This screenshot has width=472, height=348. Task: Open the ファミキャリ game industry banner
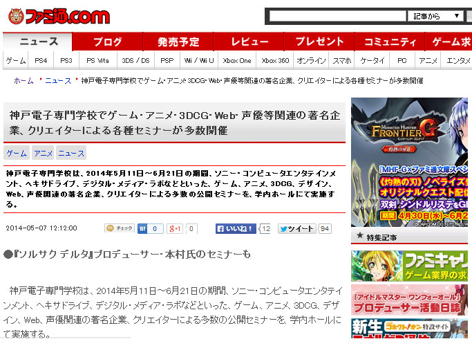pos(409,266)
